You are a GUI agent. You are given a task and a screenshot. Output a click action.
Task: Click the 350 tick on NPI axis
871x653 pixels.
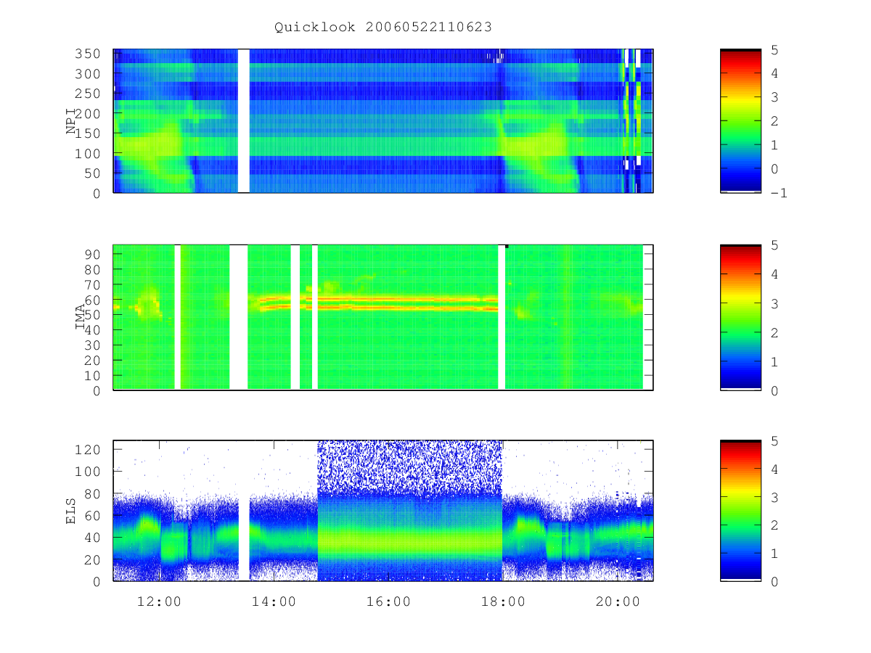click(88, 54)
